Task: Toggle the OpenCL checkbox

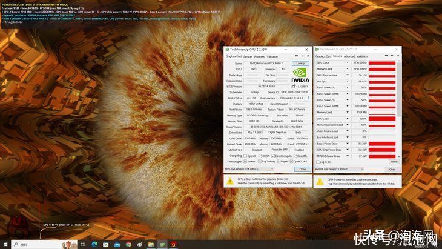Action: tap(245, 156)
